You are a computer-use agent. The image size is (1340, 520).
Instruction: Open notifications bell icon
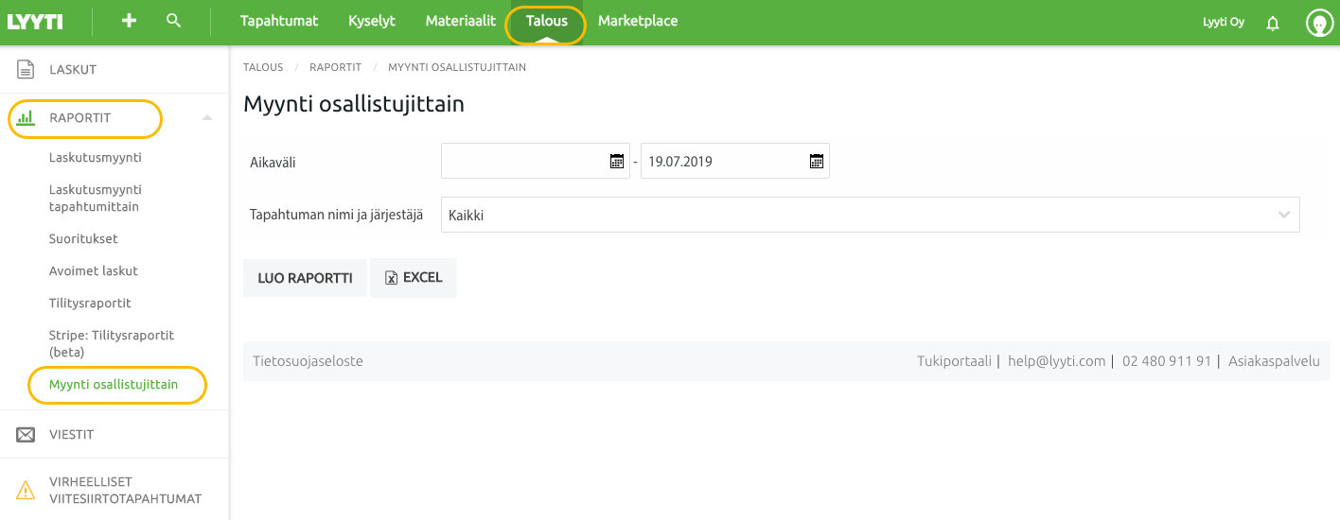[x=1273, y=23]
